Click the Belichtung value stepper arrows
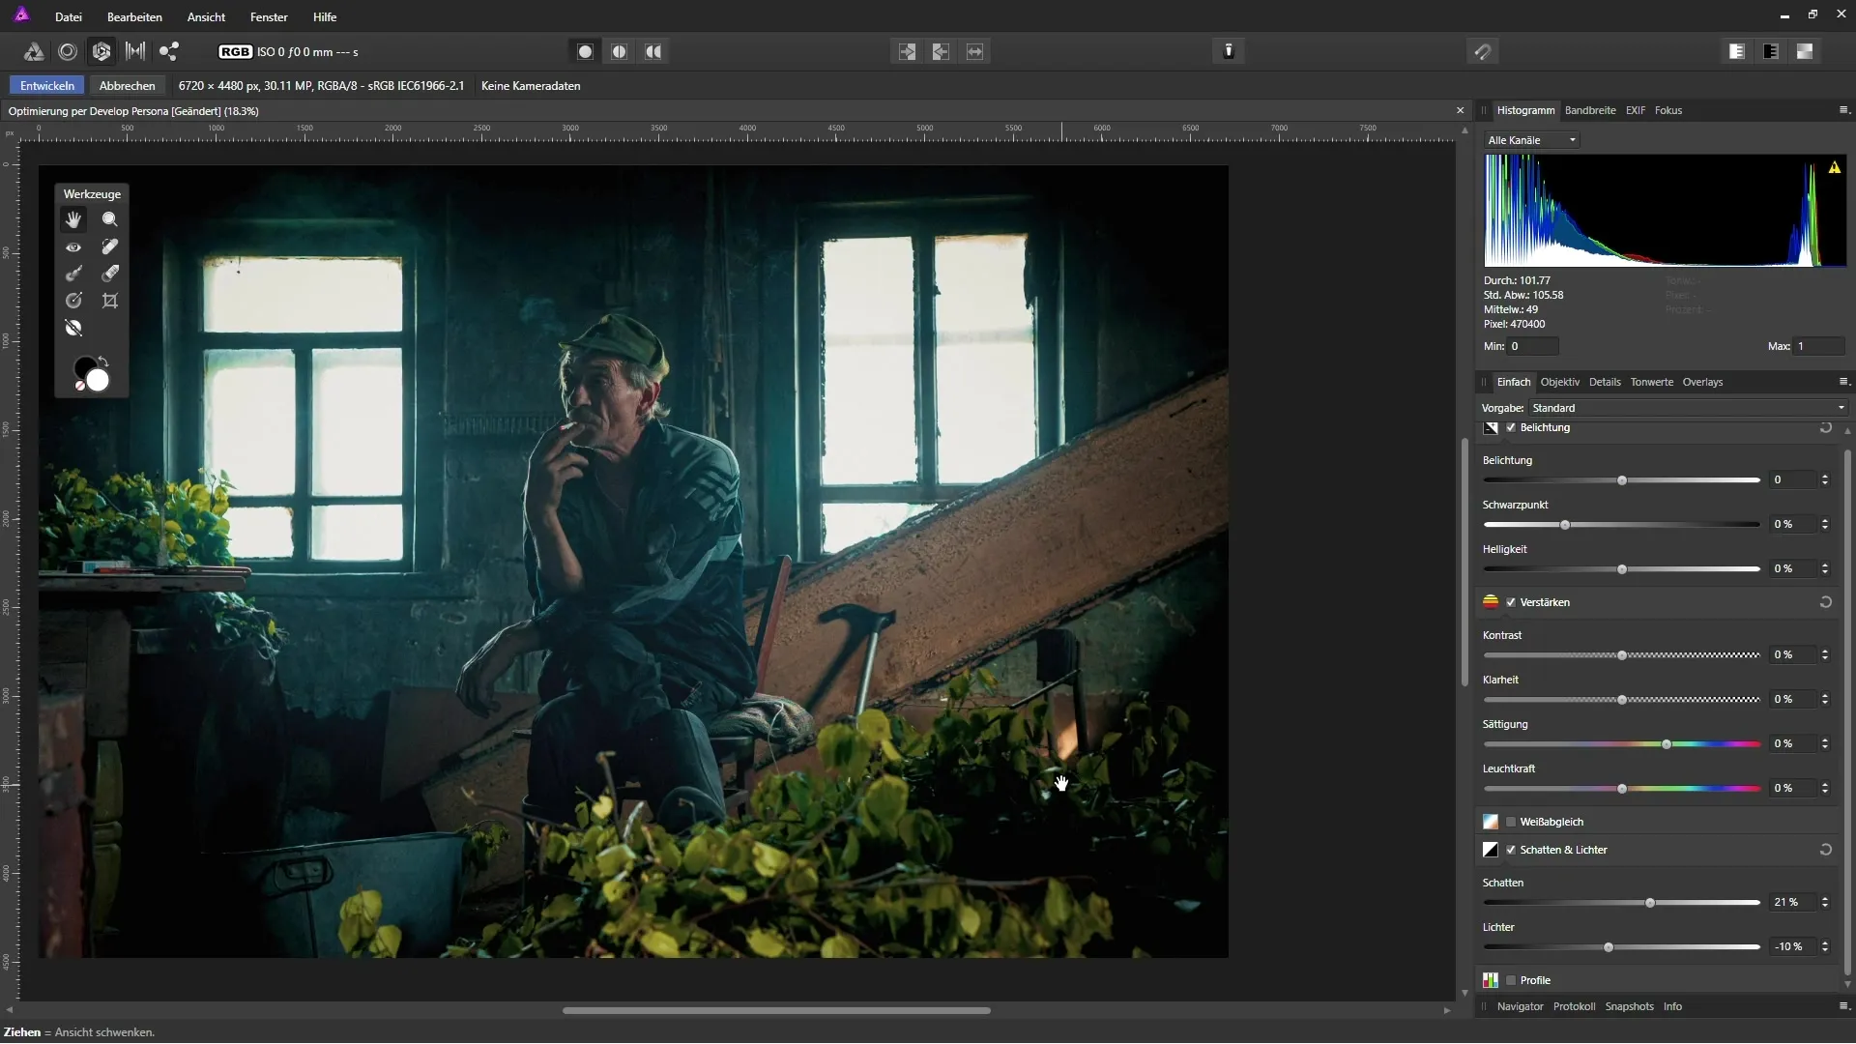Viewport: 1856px width, 1044px height. pos(1825,480)
